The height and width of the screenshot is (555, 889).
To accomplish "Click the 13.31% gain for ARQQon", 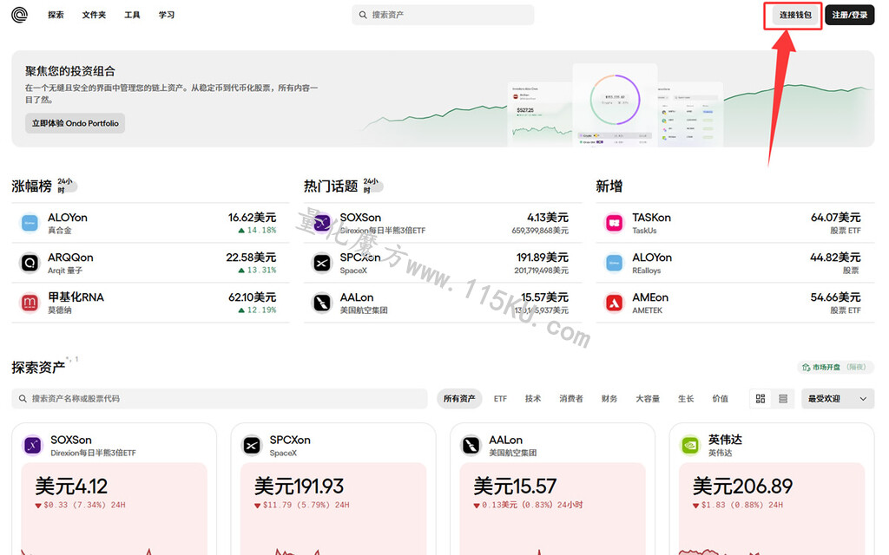I will pos(257,271).
